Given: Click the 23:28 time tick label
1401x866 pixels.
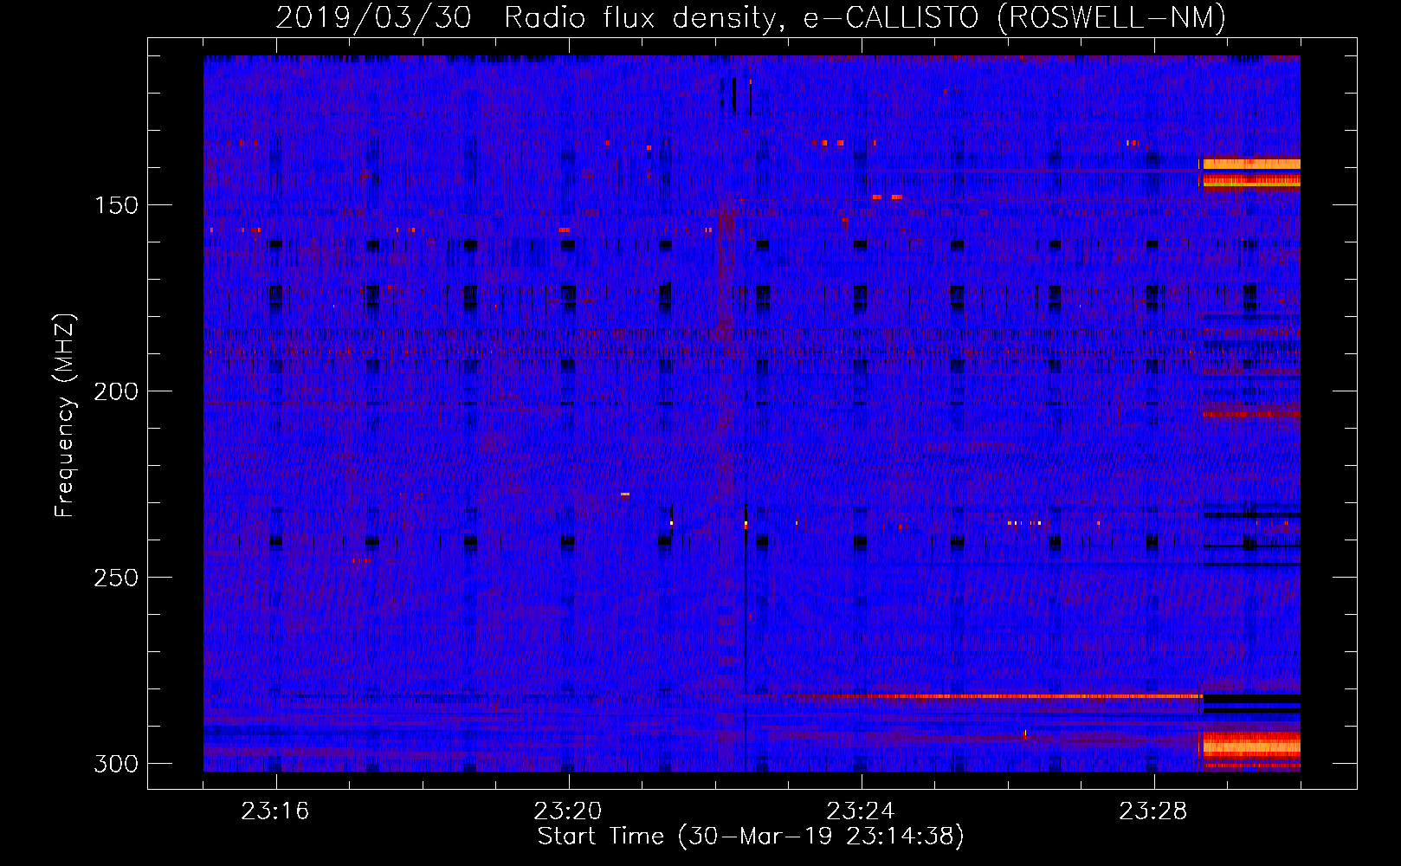Looking at the screenshot, I should point(1153,811).
